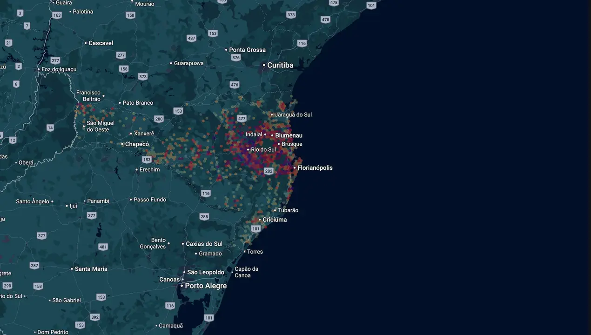Select the Panambi label
This screenshot has width=591, height=335.
point(98,201)
